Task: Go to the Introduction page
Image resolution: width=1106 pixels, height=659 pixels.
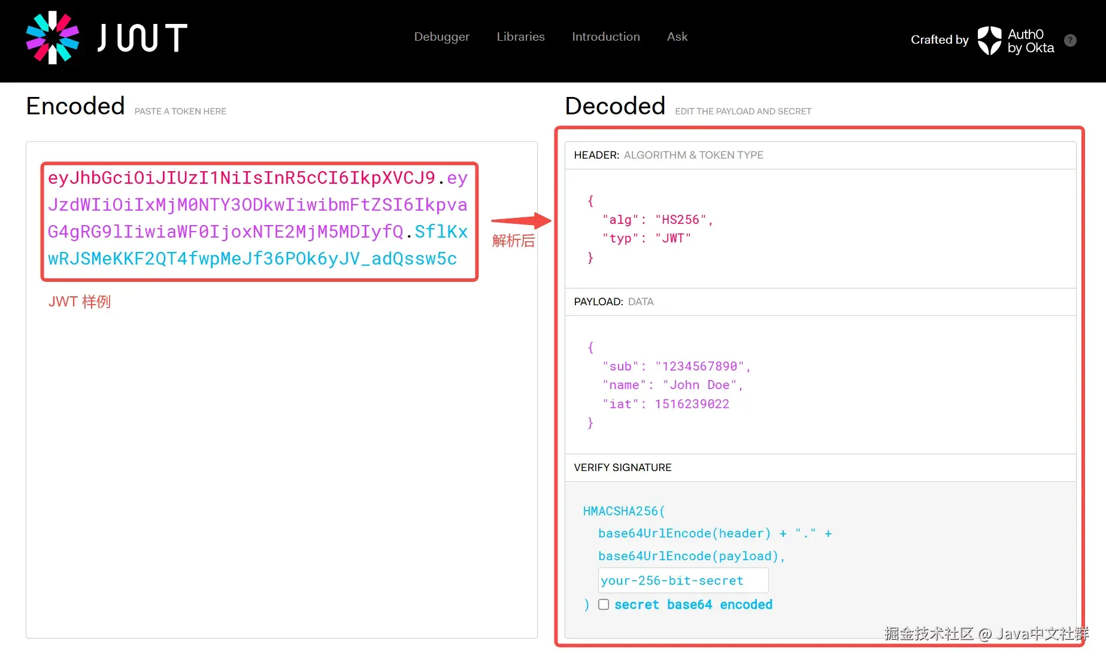Action: click(605, 37)
